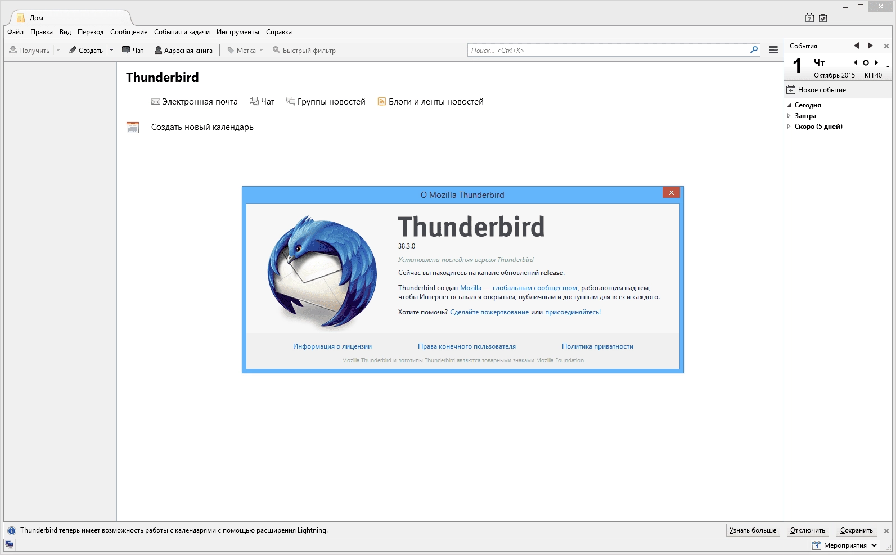Click Сохранить in notification bar
The image size is (896, 555).
[x=857, y=530]
